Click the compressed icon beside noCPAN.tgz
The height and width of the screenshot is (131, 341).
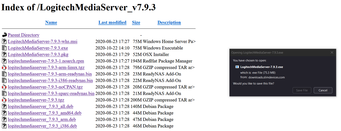tap(4, 87)
